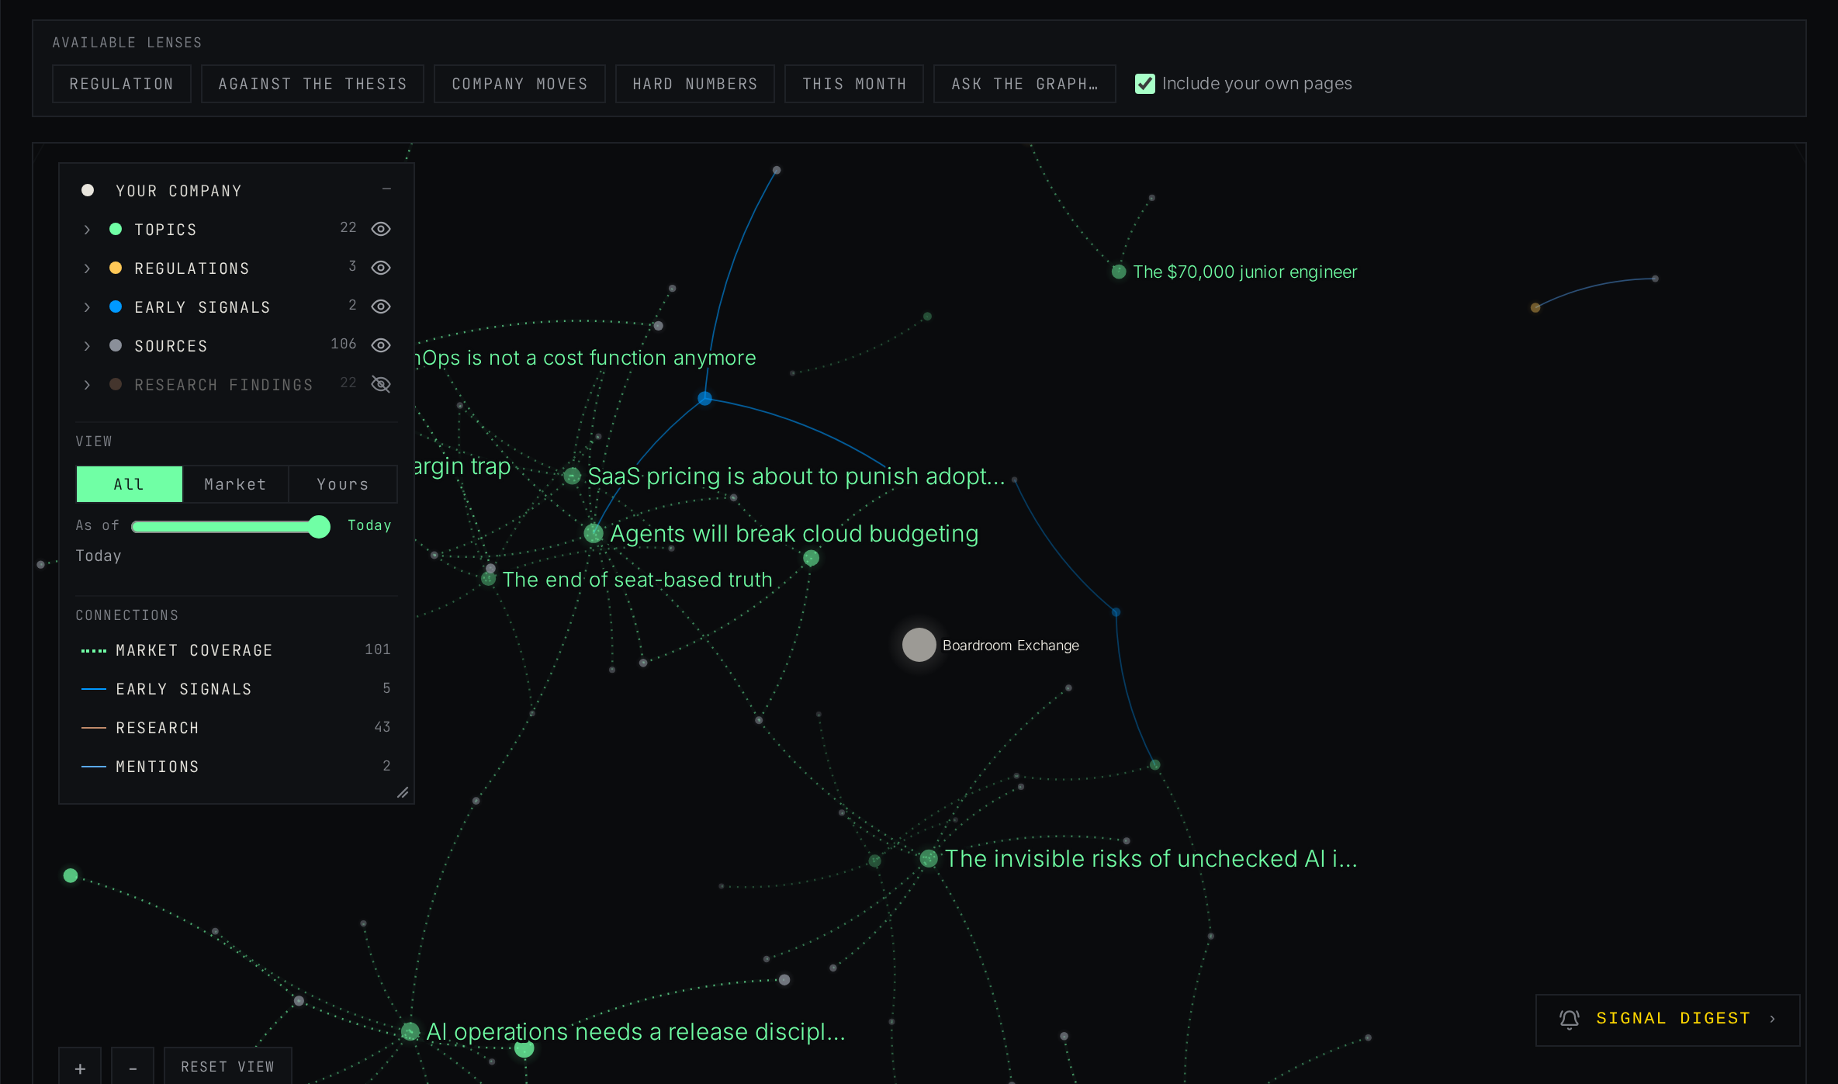This screenshot has width=1838, height=1084.
Task: Apply the Regulation lens
Action: [x=122, y=84]
